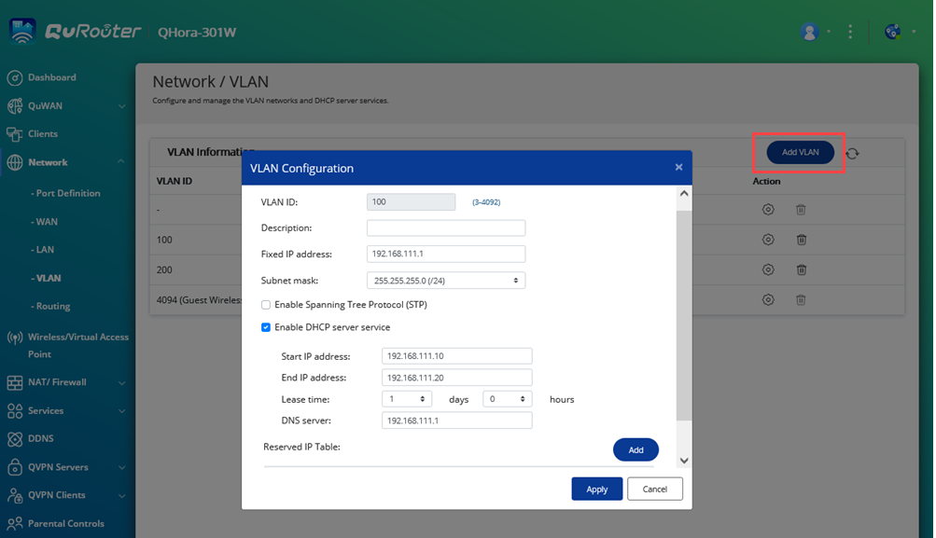
Task: Open edit settings gear for VLAN 200
Action: tap(768, 269)
